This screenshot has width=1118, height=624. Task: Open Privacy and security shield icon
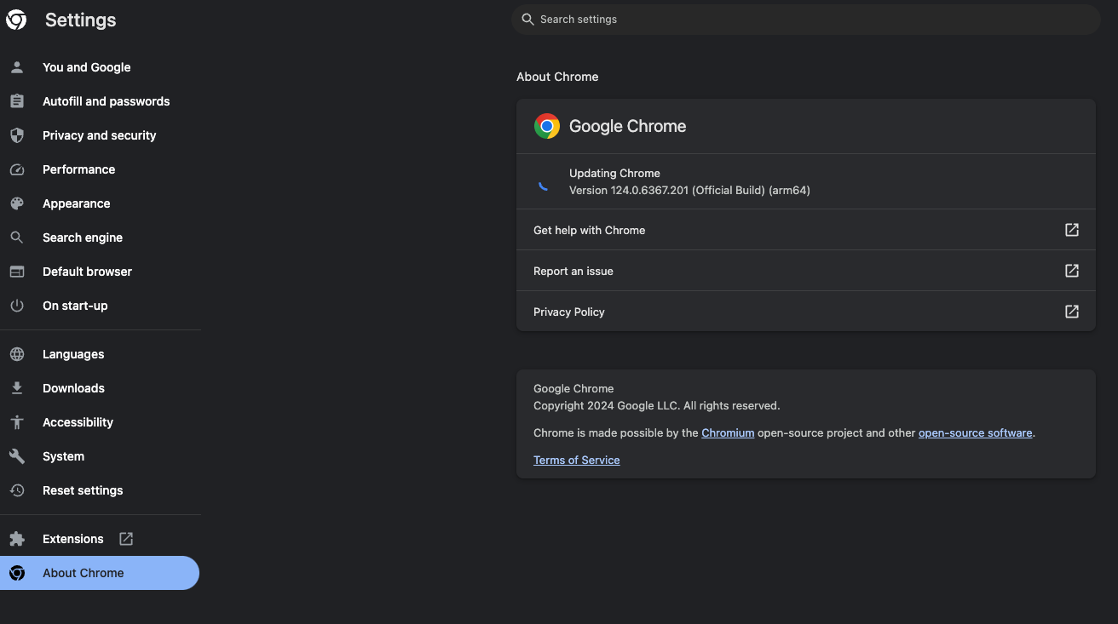pos(17,135)
